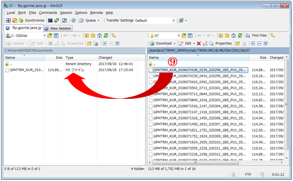The height and width of the screenshot is (181, 293).
Task: Go to local root directory icon
Action: [x=93, y=36]
